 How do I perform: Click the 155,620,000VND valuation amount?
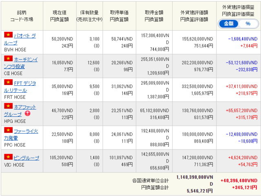coord(197,39)
